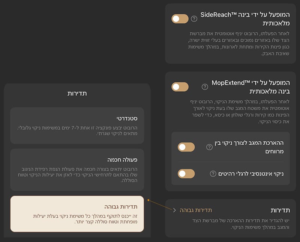Click the MopExtend setting title text

coord(250,87)
